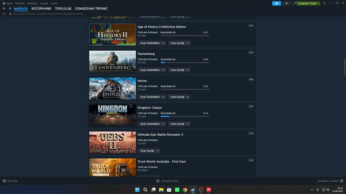Open the Oyunlar menu
The width and height of the screenshot is (346, 194).
coord(44,3)
